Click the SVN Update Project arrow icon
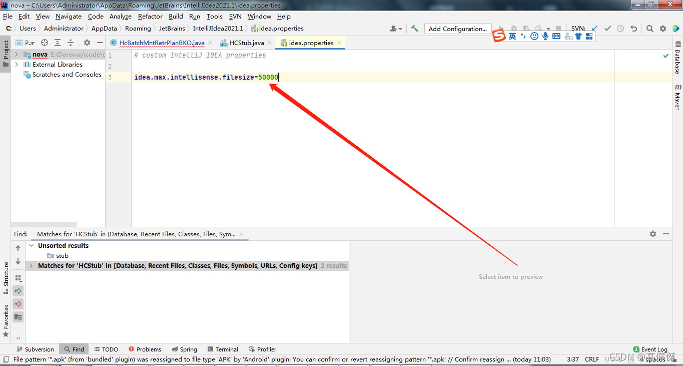Screen dimensions: 683x366 [594, 29]
